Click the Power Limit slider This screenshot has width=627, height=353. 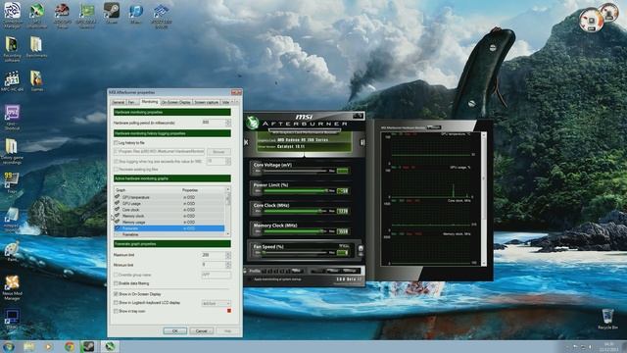click(x=295, y=191)
